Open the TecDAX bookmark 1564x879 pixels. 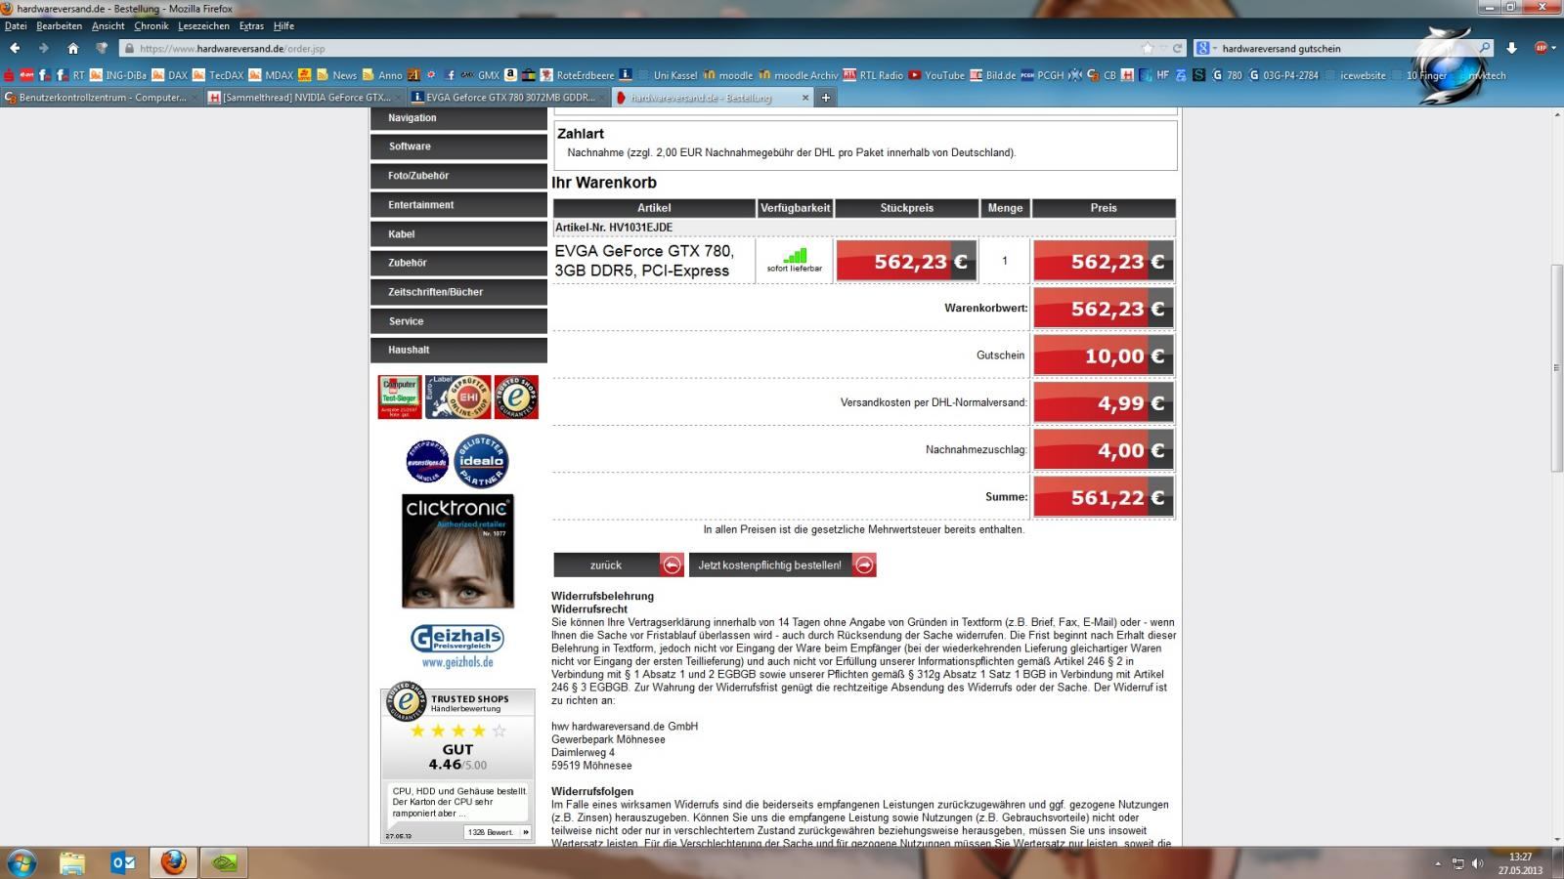[x=218, y=75]
